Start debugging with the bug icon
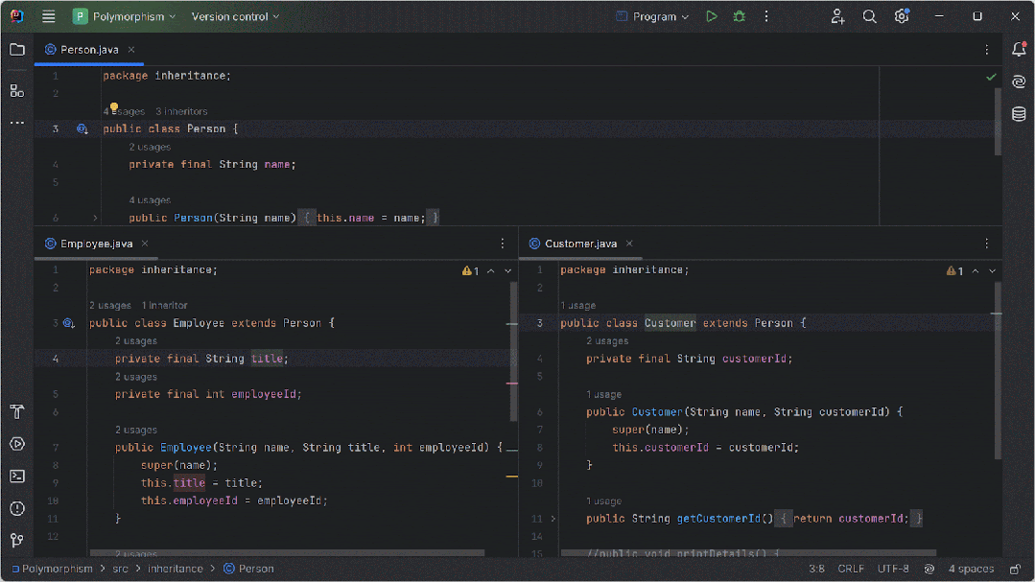1035x582 pixels. pyautogui.click(x=740, y=16)
